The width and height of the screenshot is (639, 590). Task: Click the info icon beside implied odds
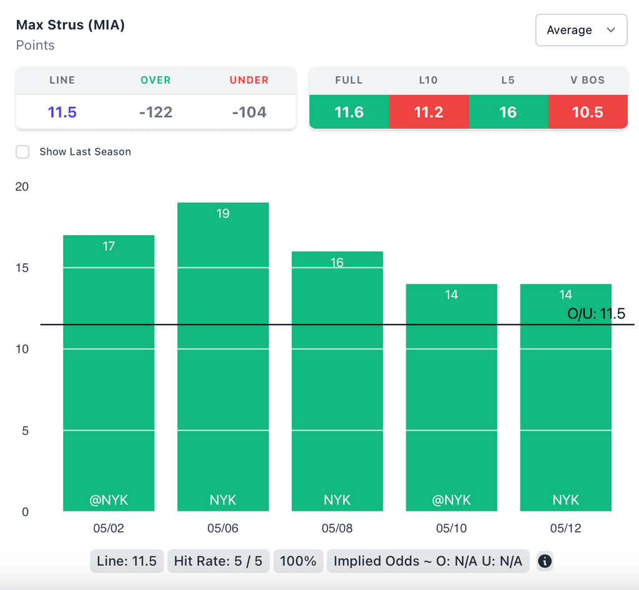tap(545, 561)
